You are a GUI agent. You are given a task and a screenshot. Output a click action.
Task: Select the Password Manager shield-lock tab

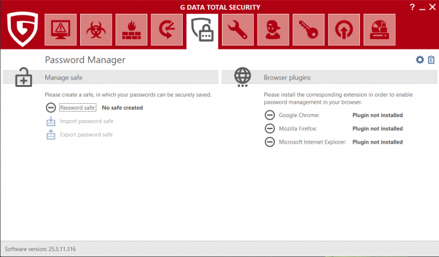(x=202, y=31)
